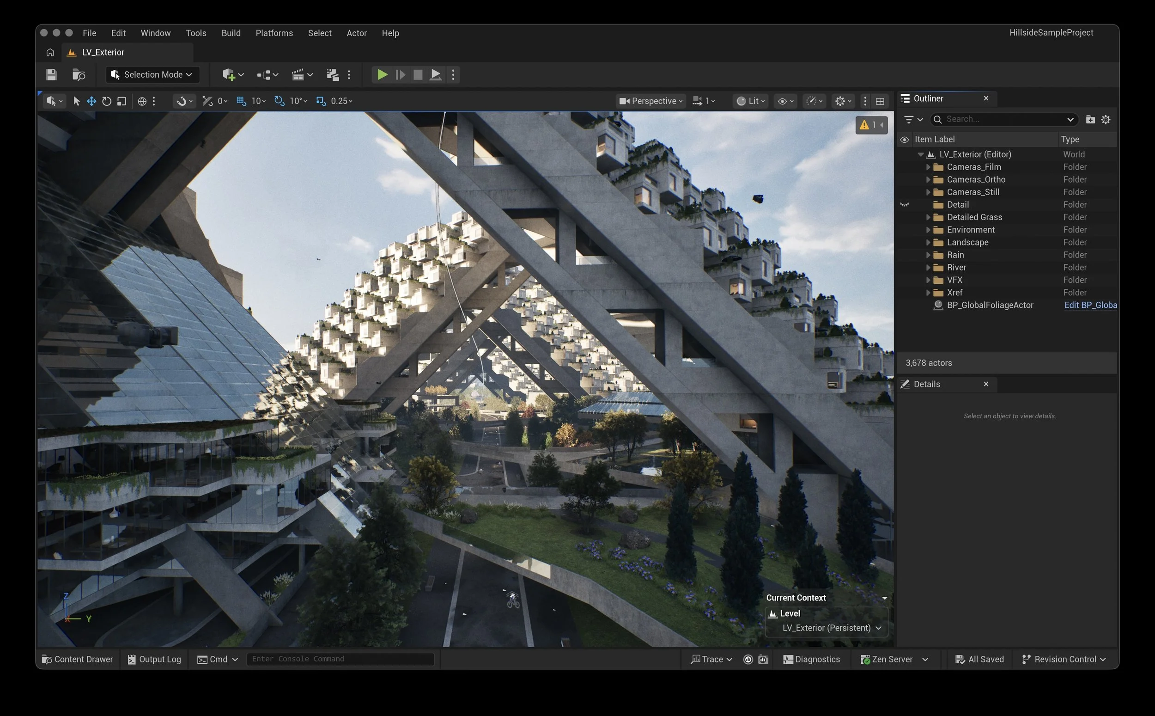Open the Perspective view dropdown

pyautogui.click(x=651, y=101)
